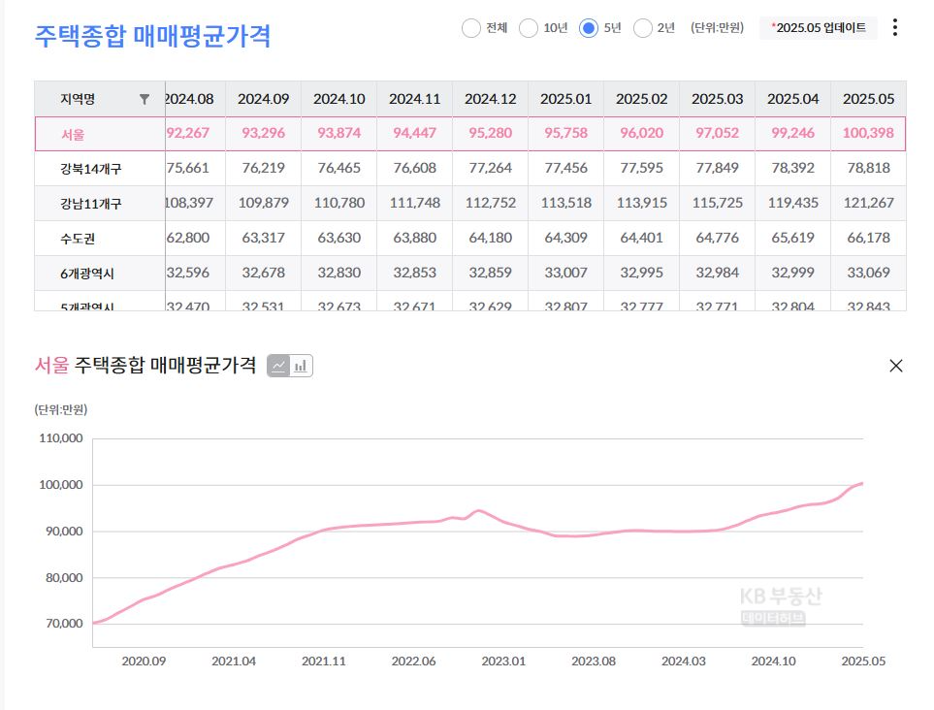Click the 지역명 column header
Screen dimensions: 934x710
(78, 99)
